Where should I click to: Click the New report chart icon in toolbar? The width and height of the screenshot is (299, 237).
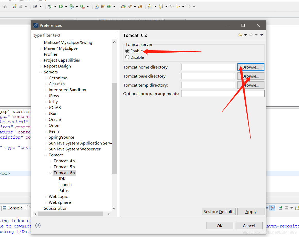click(x=14, y=6)
